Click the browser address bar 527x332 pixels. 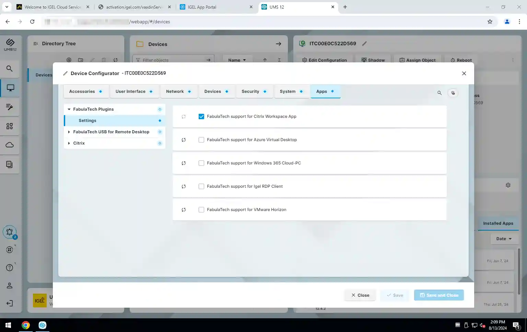click(261, 22)
